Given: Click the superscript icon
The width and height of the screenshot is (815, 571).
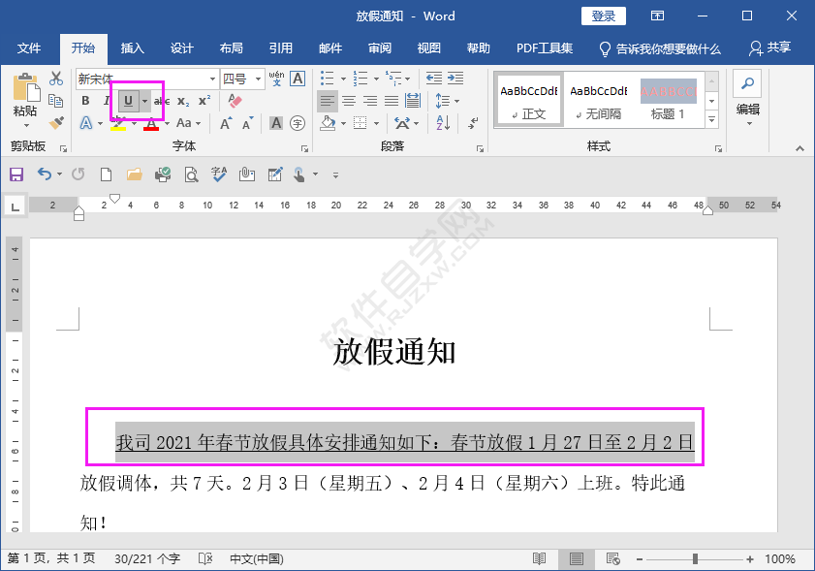Looking at the screenshot, I should click(204, 101).
